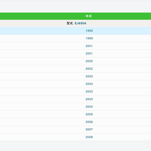Select the second 2002 year entry
Viewport: 151px width, 151px height.
(x=89, y=69)
